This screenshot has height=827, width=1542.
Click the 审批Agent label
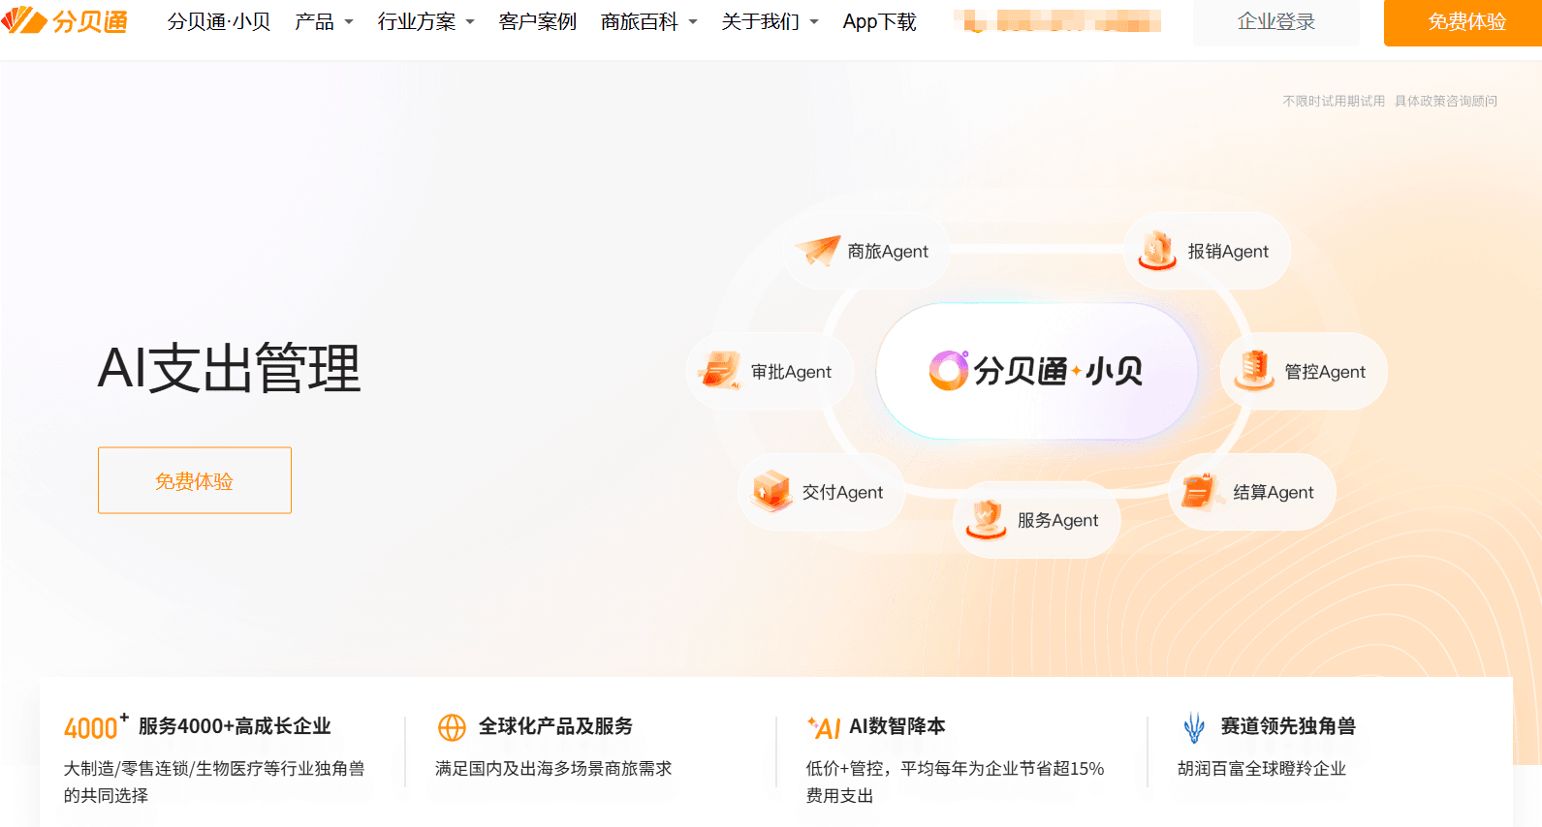click(x=791, y=372)
